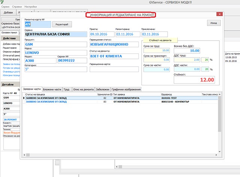The height and width of the screenshot is (177, 240).
Task: Click the empty Гаранционна карта field
Action: coord(114,69)
